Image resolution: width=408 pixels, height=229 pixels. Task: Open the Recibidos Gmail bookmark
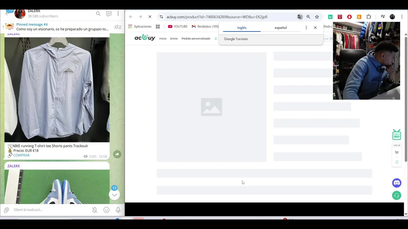205,26
